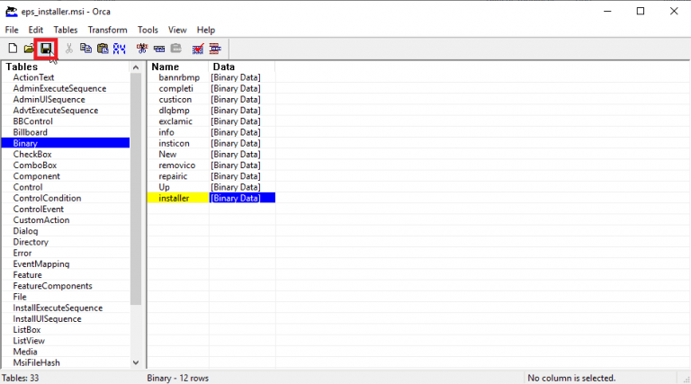This screenshot has width=691, height=384.
Task: Open the View menu
Action: point(177,30)
